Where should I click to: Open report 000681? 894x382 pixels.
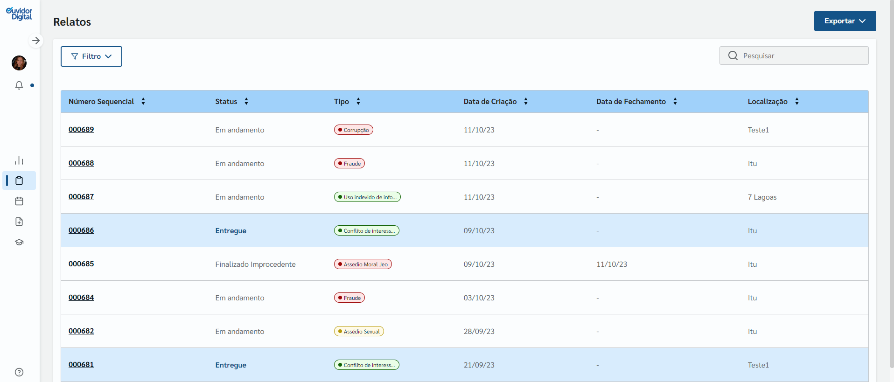point(81,365)
